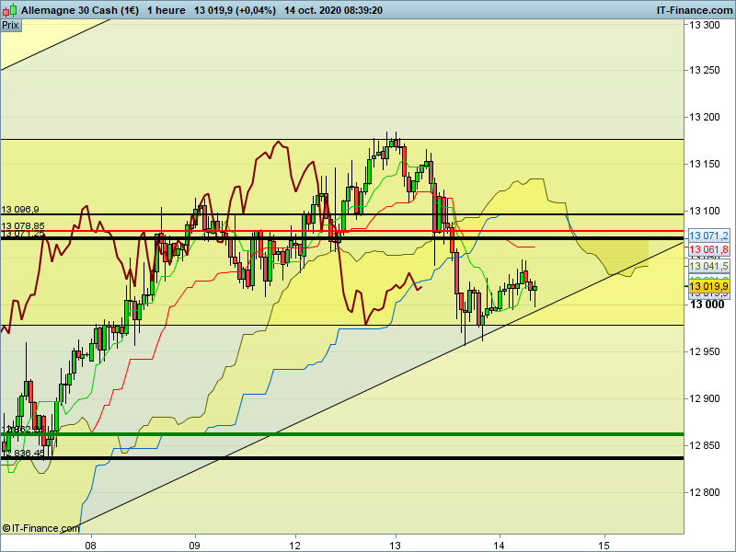The image size is (736, 552).
Task: Click the 13 019,9 (+0,04%) quote in header
Action: (236, 10)
